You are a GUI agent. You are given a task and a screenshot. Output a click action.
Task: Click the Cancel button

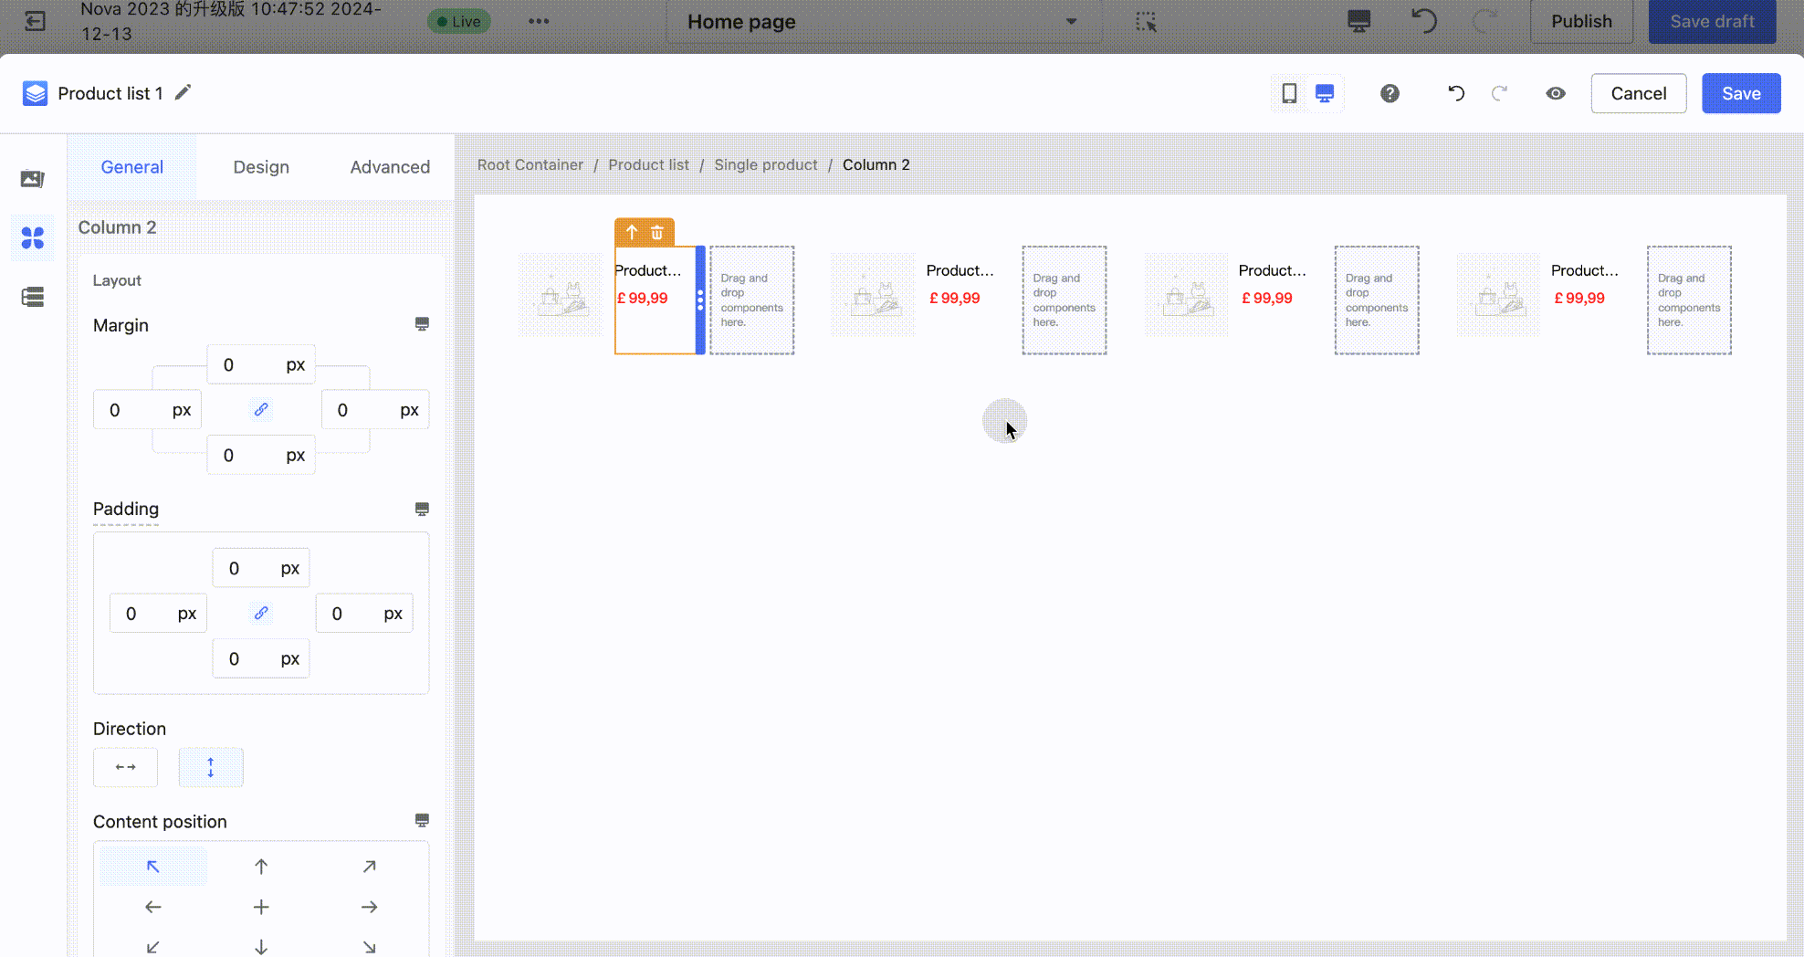(1638, 93)
